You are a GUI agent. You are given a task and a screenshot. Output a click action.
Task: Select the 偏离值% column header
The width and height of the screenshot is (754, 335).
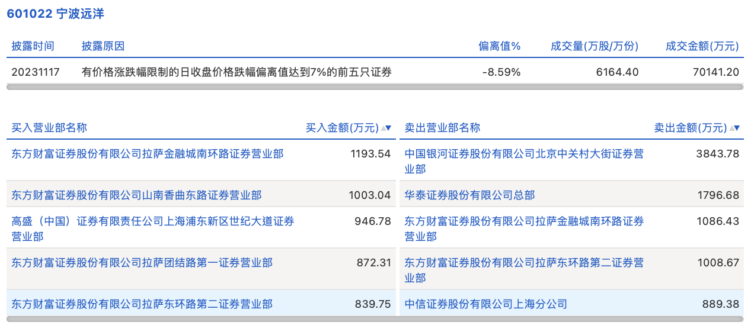(499, 46)
